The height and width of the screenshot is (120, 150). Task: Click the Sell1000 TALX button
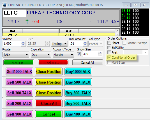click(19, 71)
